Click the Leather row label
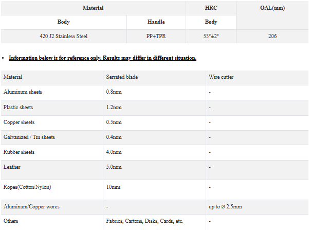Viewport: 310px width, 230px height. point(12,167)
